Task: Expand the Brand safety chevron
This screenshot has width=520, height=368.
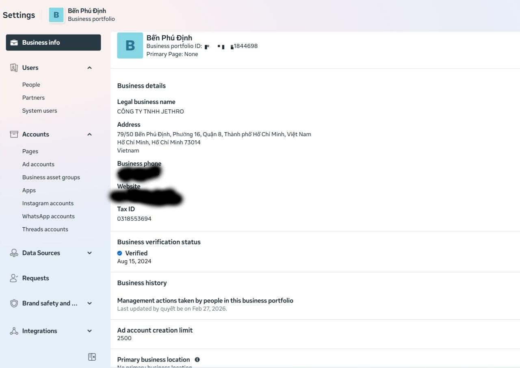Action: (x=90, y=303)
